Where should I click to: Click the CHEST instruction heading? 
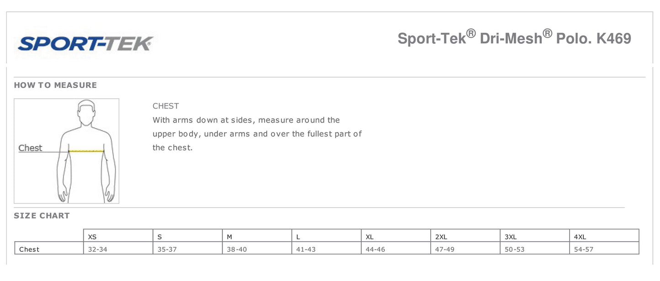pos(166,106)
